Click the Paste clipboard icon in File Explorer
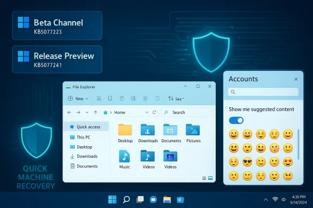 [x=122, y=99]
